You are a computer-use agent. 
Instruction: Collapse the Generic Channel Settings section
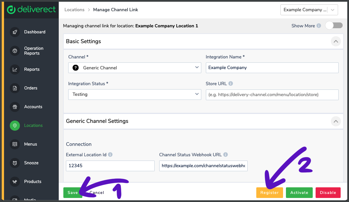click(x=335, y=121)
